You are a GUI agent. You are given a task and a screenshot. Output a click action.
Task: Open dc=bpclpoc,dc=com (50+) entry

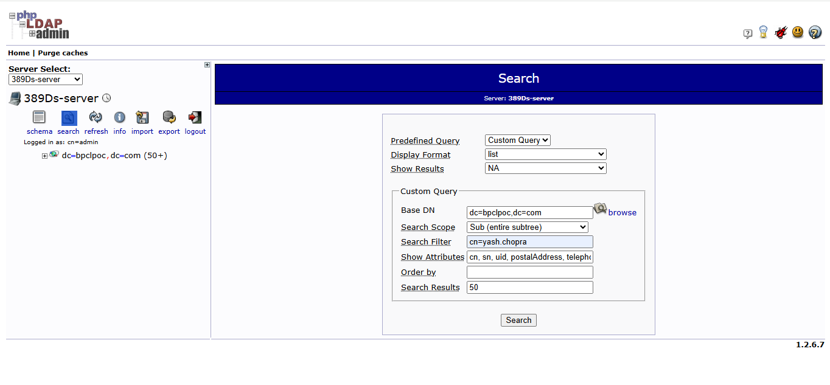coord(114,156)
